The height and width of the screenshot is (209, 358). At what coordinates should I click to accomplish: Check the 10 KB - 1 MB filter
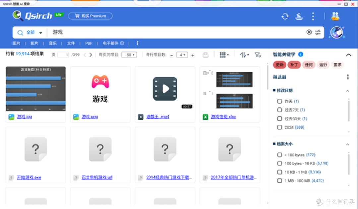pos(280,172)
